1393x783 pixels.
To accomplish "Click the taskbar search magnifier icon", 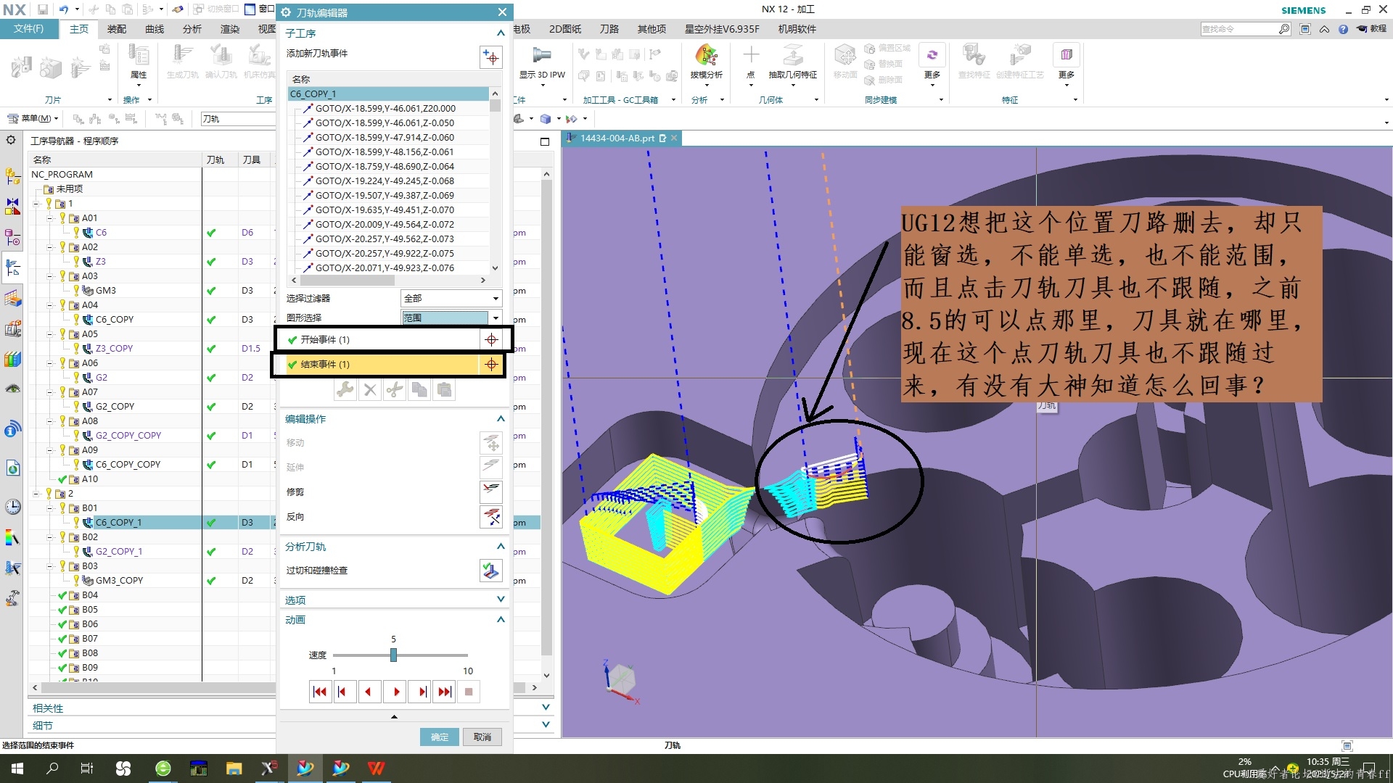I will coord(52,768).
